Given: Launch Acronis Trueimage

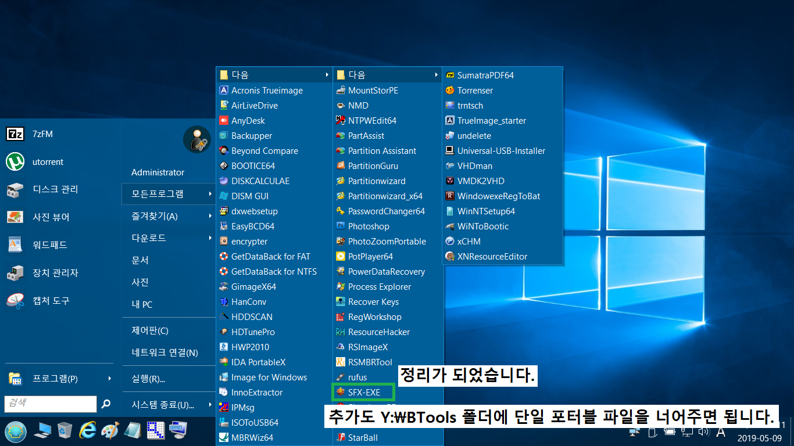Looking at the screenshot, I should click(274, 91).
